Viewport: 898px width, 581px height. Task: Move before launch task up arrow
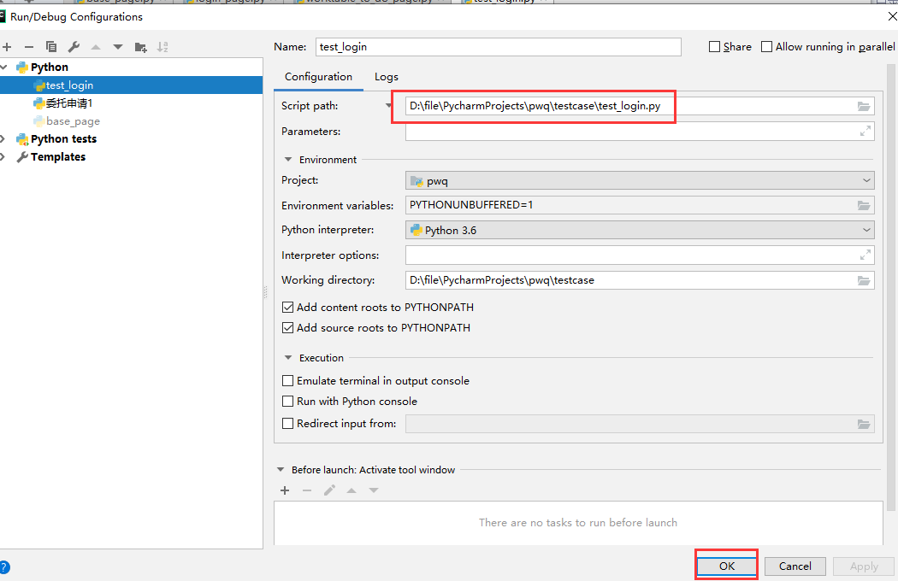pyautogui.click(x=352, y=490)
